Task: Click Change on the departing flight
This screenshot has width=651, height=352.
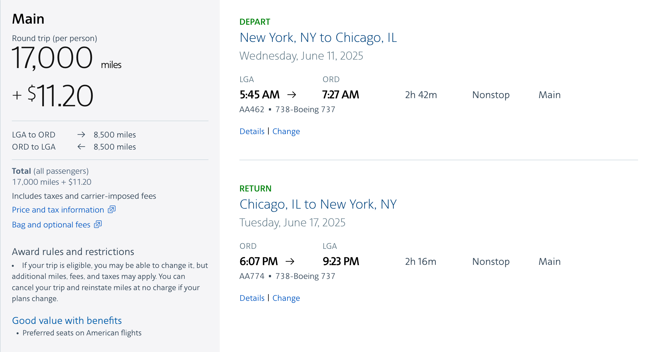Action: [x=286, y=131]
